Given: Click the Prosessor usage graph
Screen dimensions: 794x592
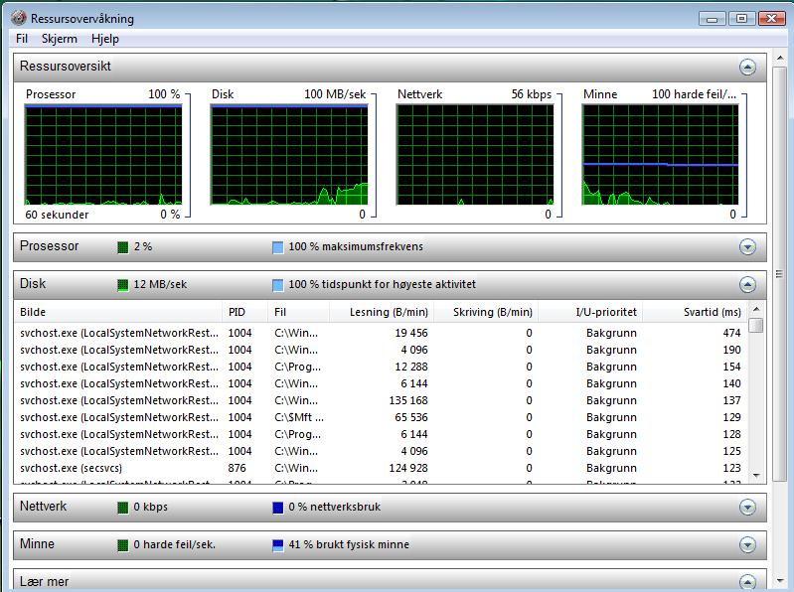Looking at the screenshot, I should [x=103, y=155].
